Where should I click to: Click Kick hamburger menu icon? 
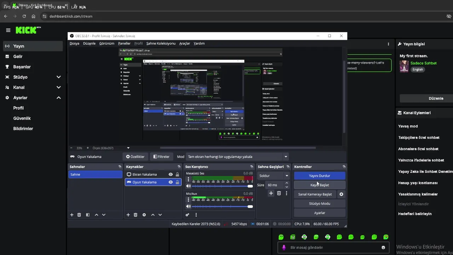pyautogui.click(x=8, y=30)
